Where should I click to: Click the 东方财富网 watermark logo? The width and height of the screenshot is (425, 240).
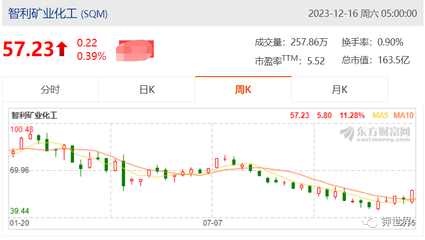point(375,134)
